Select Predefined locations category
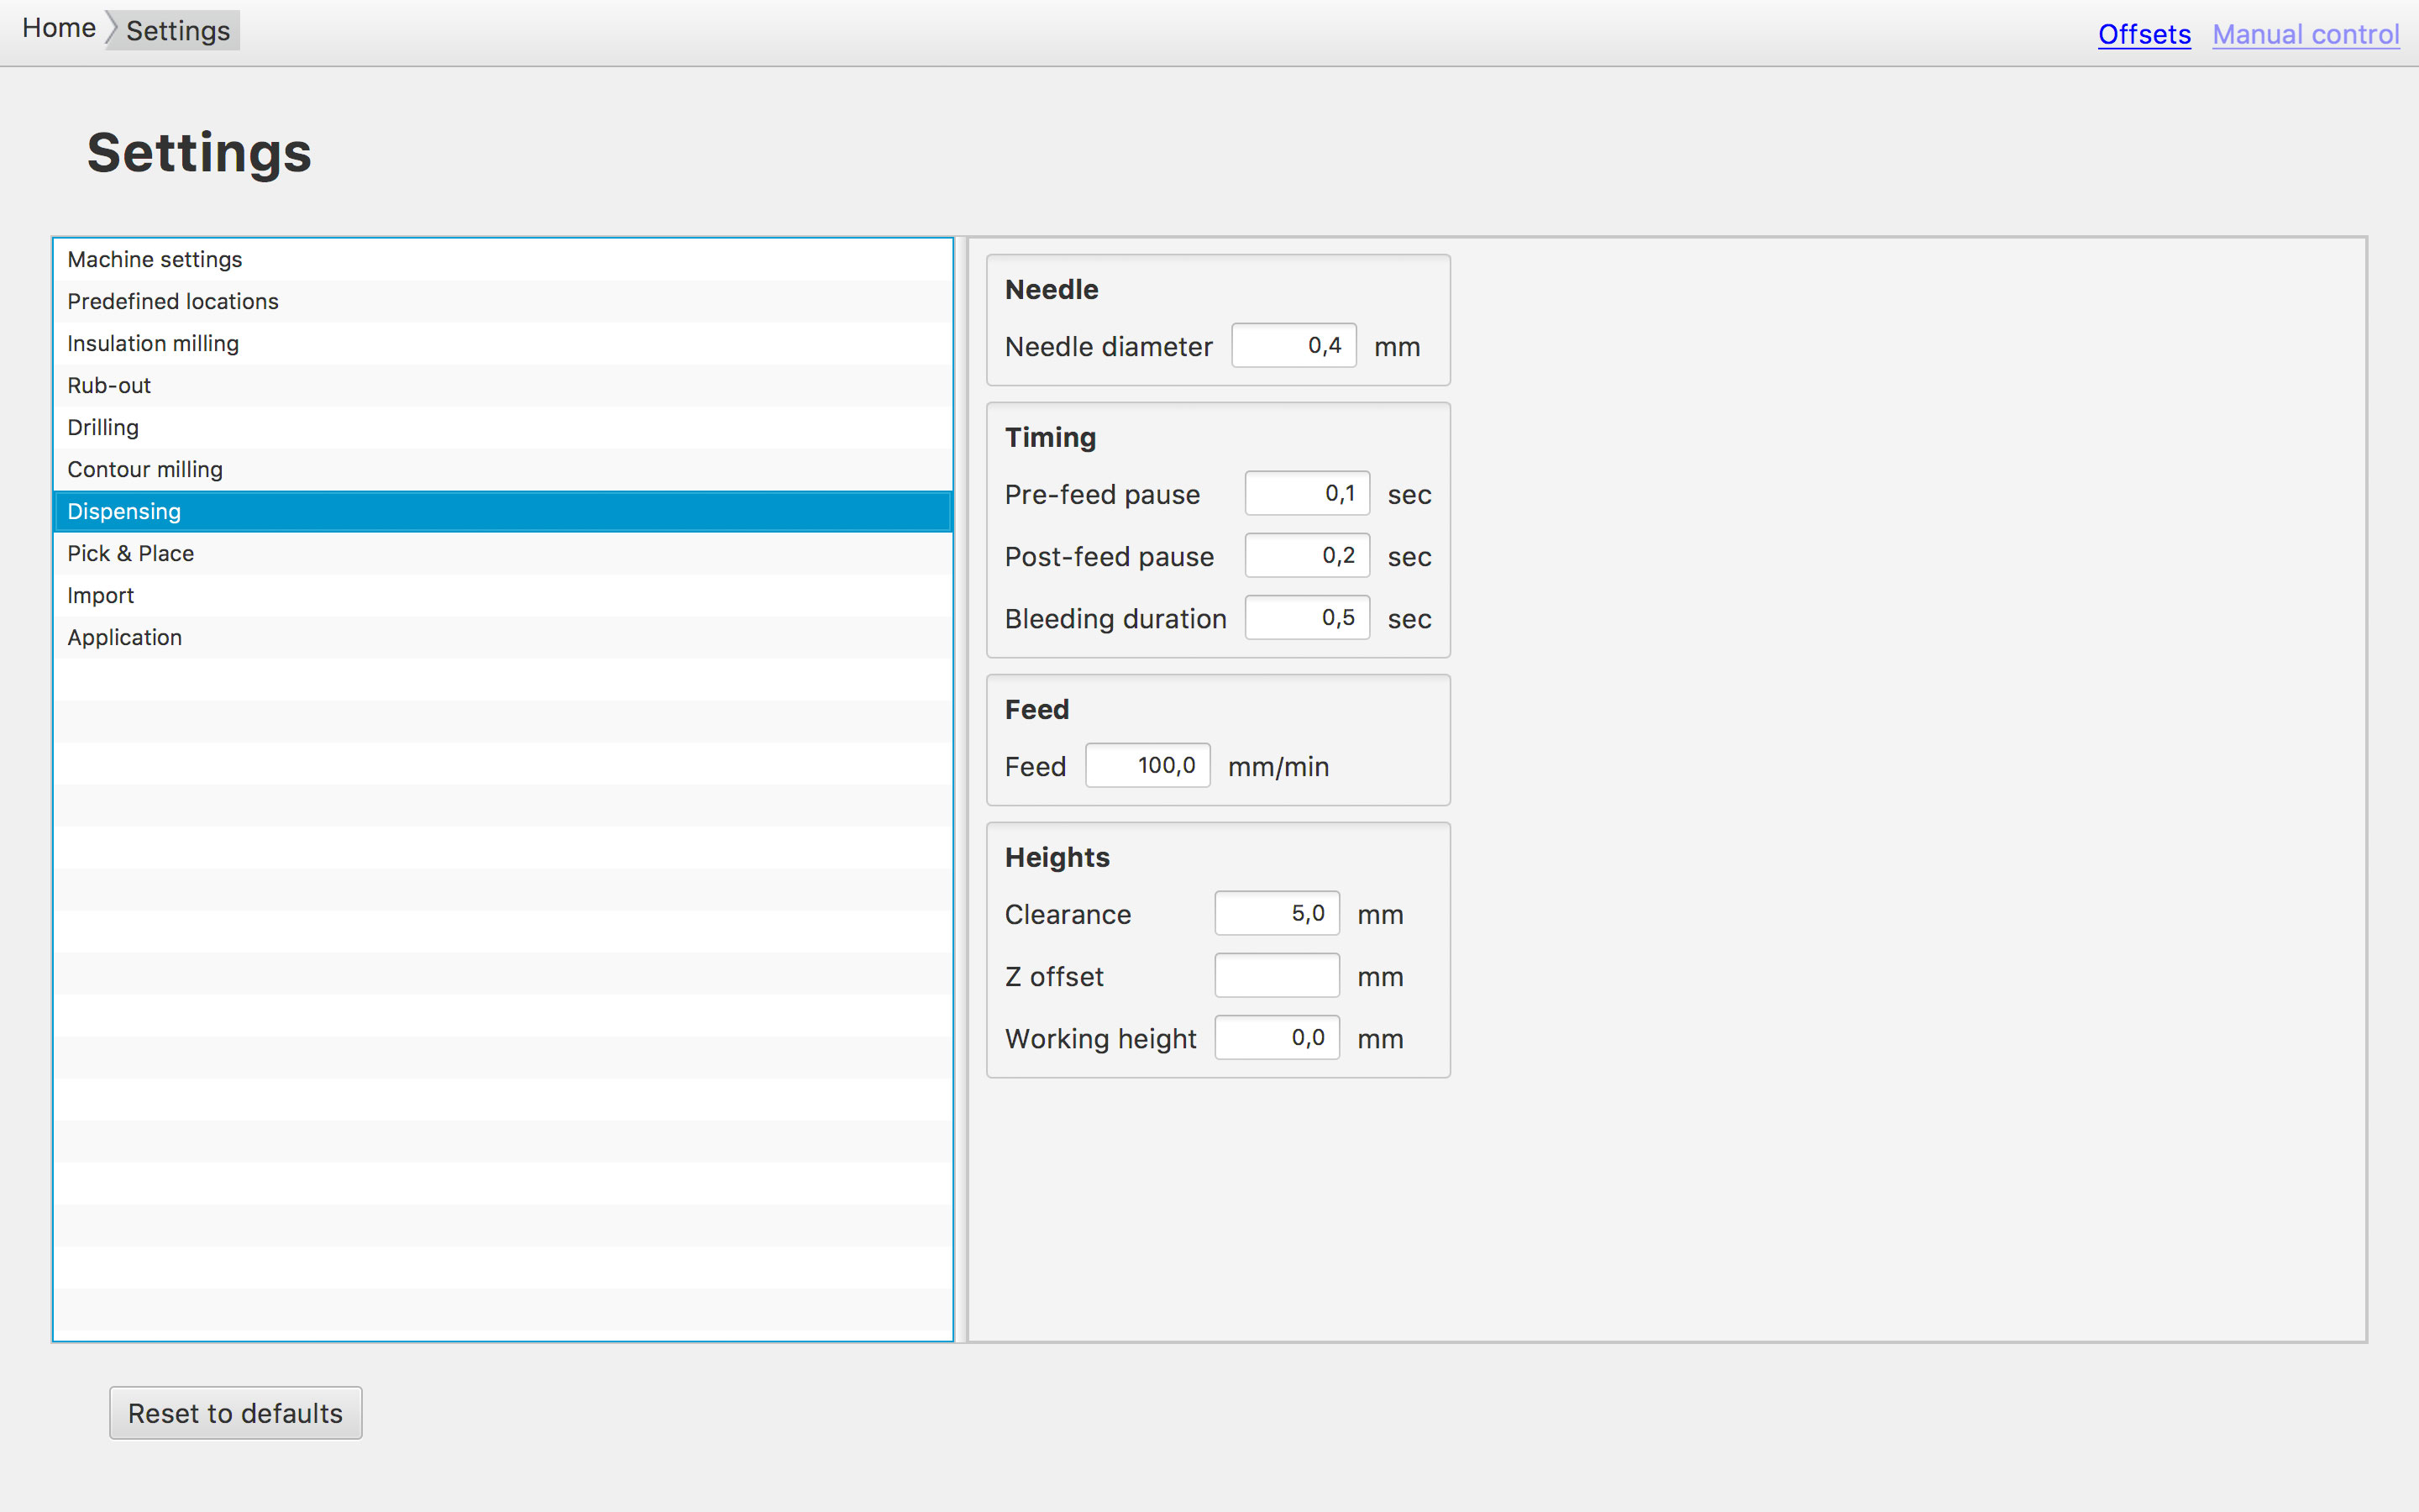The image size is (2419, 1512). [x=503, y=301]
